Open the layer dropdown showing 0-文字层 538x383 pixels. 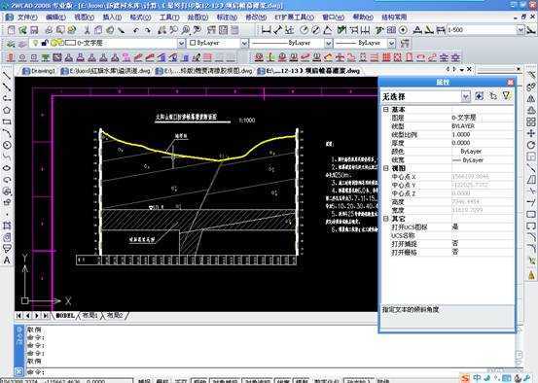click(181, 43)
